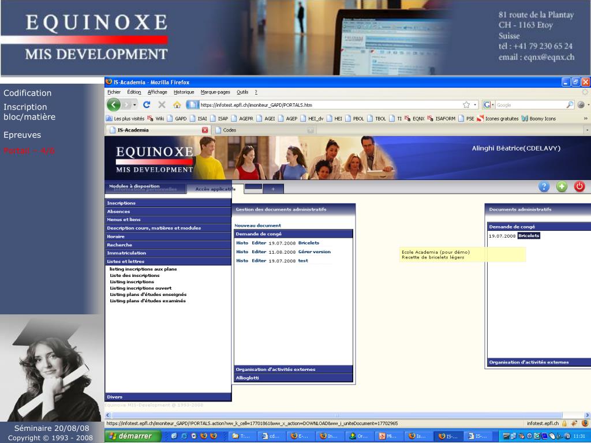Open Histo for the Bricelets document
The height and width of the screenshot is (443, 591).
tap(242, 243)
